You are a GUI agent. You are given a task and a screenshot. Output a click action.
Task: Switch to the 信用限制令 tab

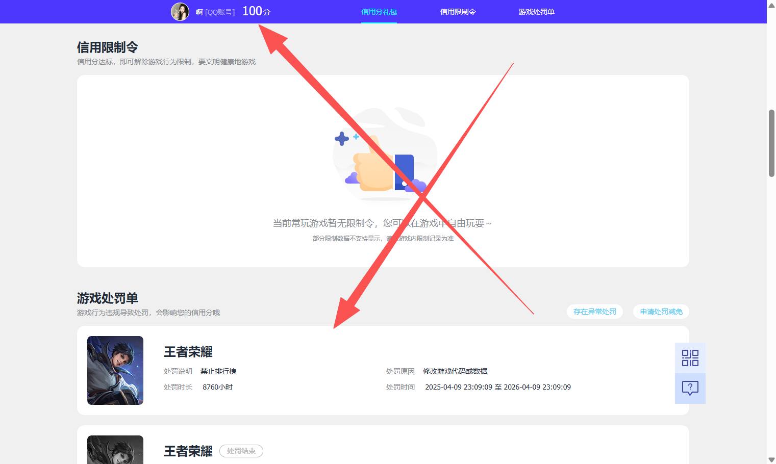tap(457, 11)
